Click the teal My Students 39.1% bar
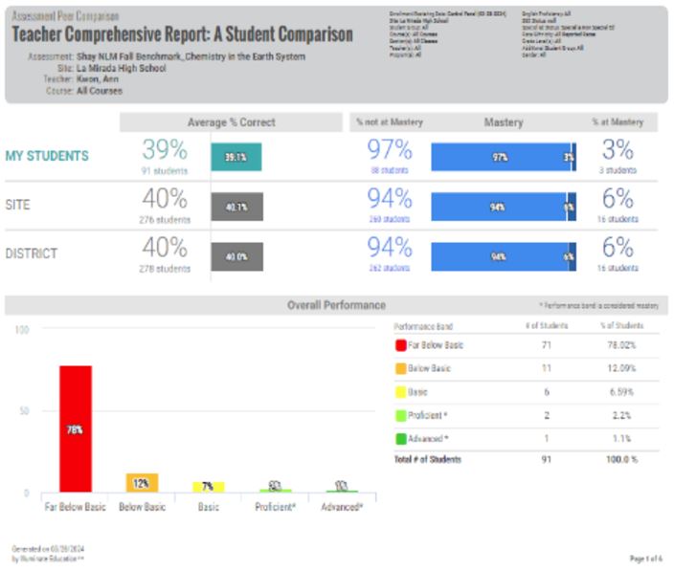This screenshot has width=674, height=571. tap(236, 157)
